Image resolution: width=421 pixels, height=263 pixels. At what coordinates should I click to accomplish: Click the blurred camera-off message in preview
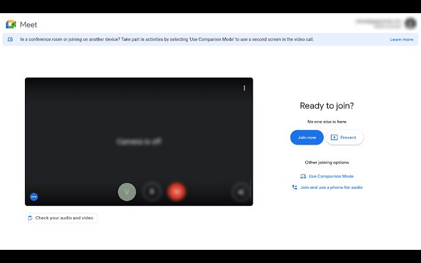(139, 141)
